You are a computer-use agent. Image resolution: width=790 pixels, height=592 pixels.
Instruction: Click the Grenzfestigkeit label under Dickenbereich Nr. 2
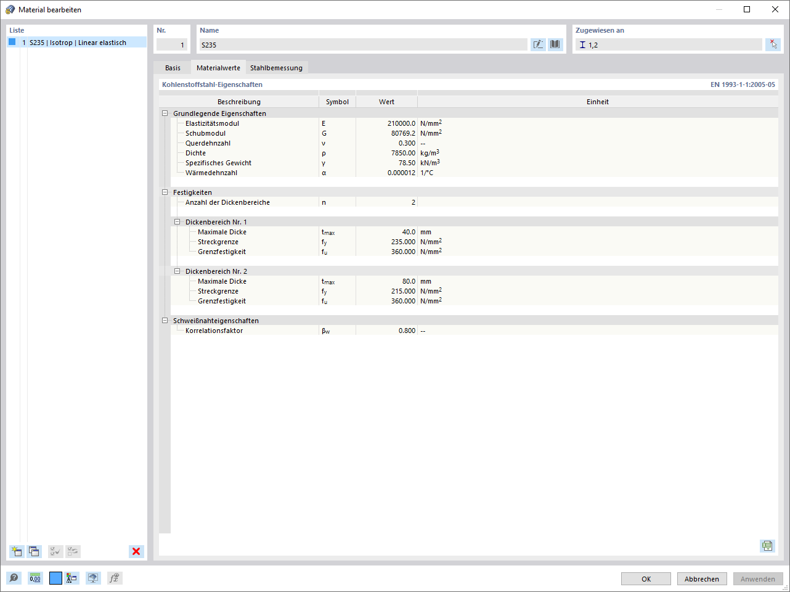[222, 301]
